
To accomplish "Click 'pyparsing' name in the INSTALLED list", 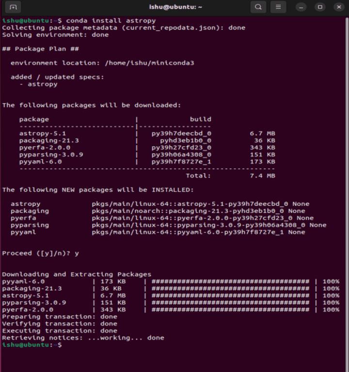I will [x=30, y=225].
